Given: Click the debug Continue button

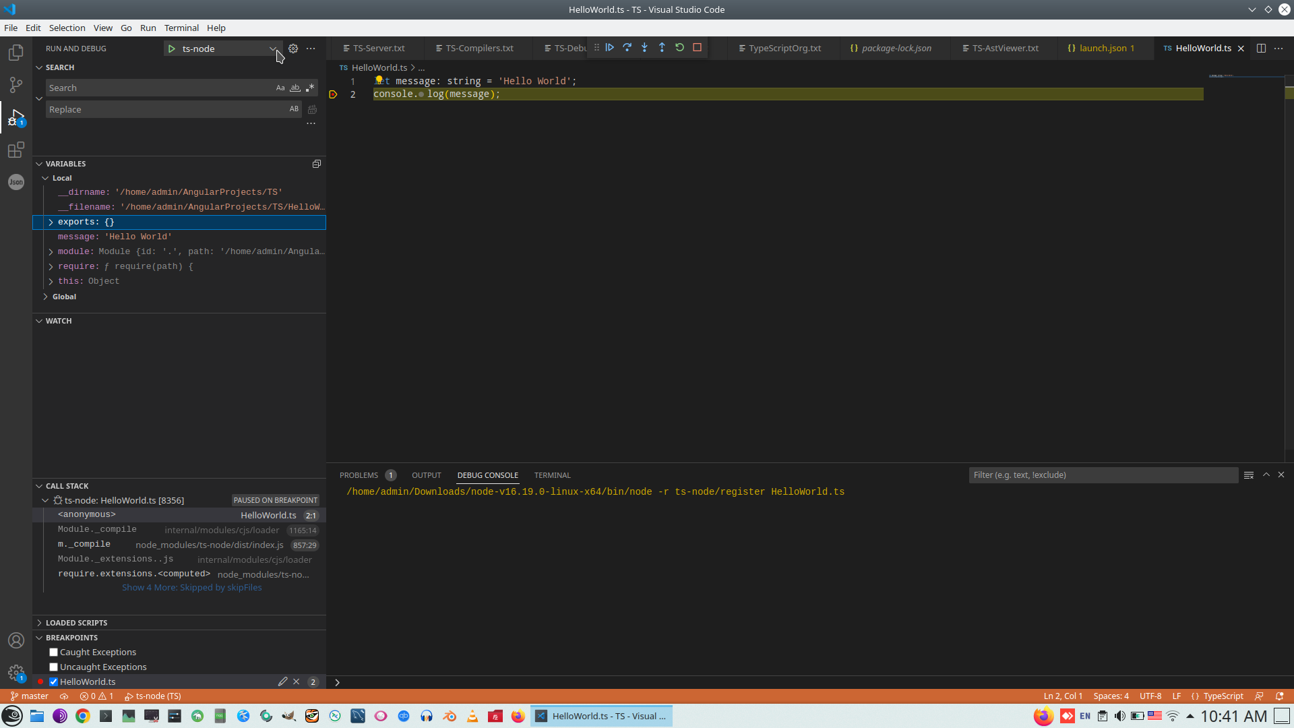Looking at the screenshot, I should click(x=609, y=48).
